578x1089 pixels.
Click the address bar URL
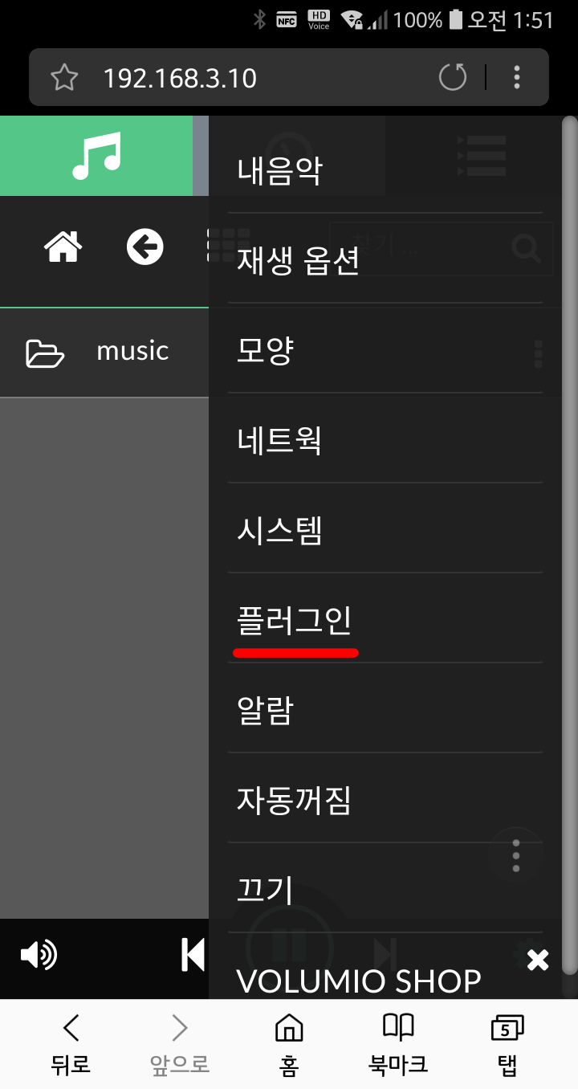(180, 78)
